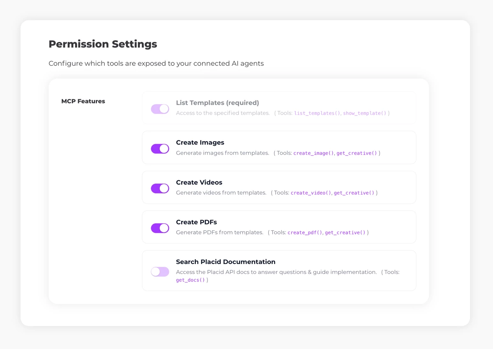
Task: Click the create_image() tool name
Action: coord(313,153)
